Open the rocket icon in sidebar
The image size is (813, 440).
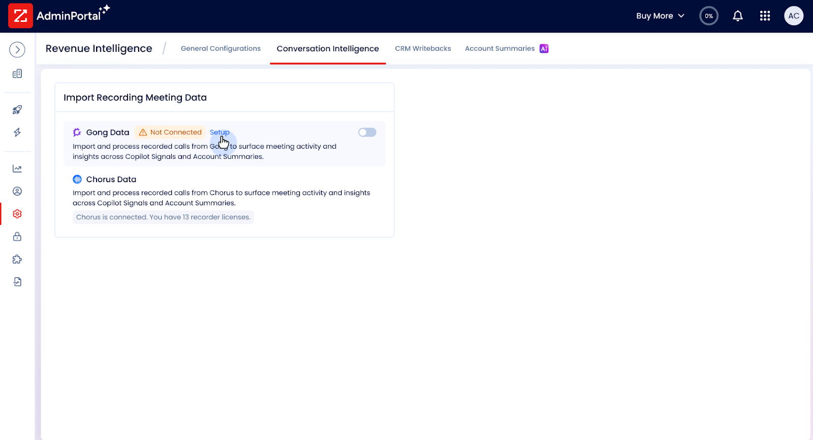pyautogui.click(x=17, y=110)
